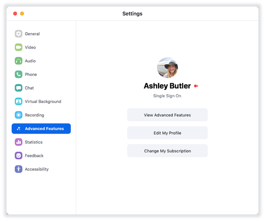Open the Virtual Background icon
The image size is (265, 221).
pos(18,102)
